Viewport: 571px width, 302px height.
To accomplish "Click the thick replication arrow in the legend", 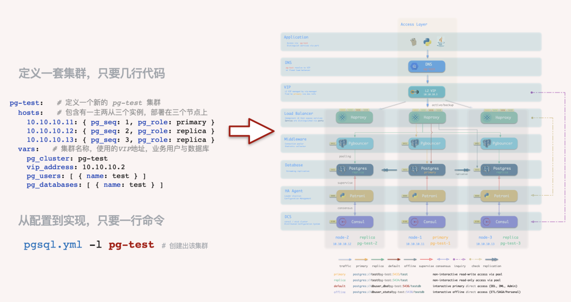I will point(493,260).
